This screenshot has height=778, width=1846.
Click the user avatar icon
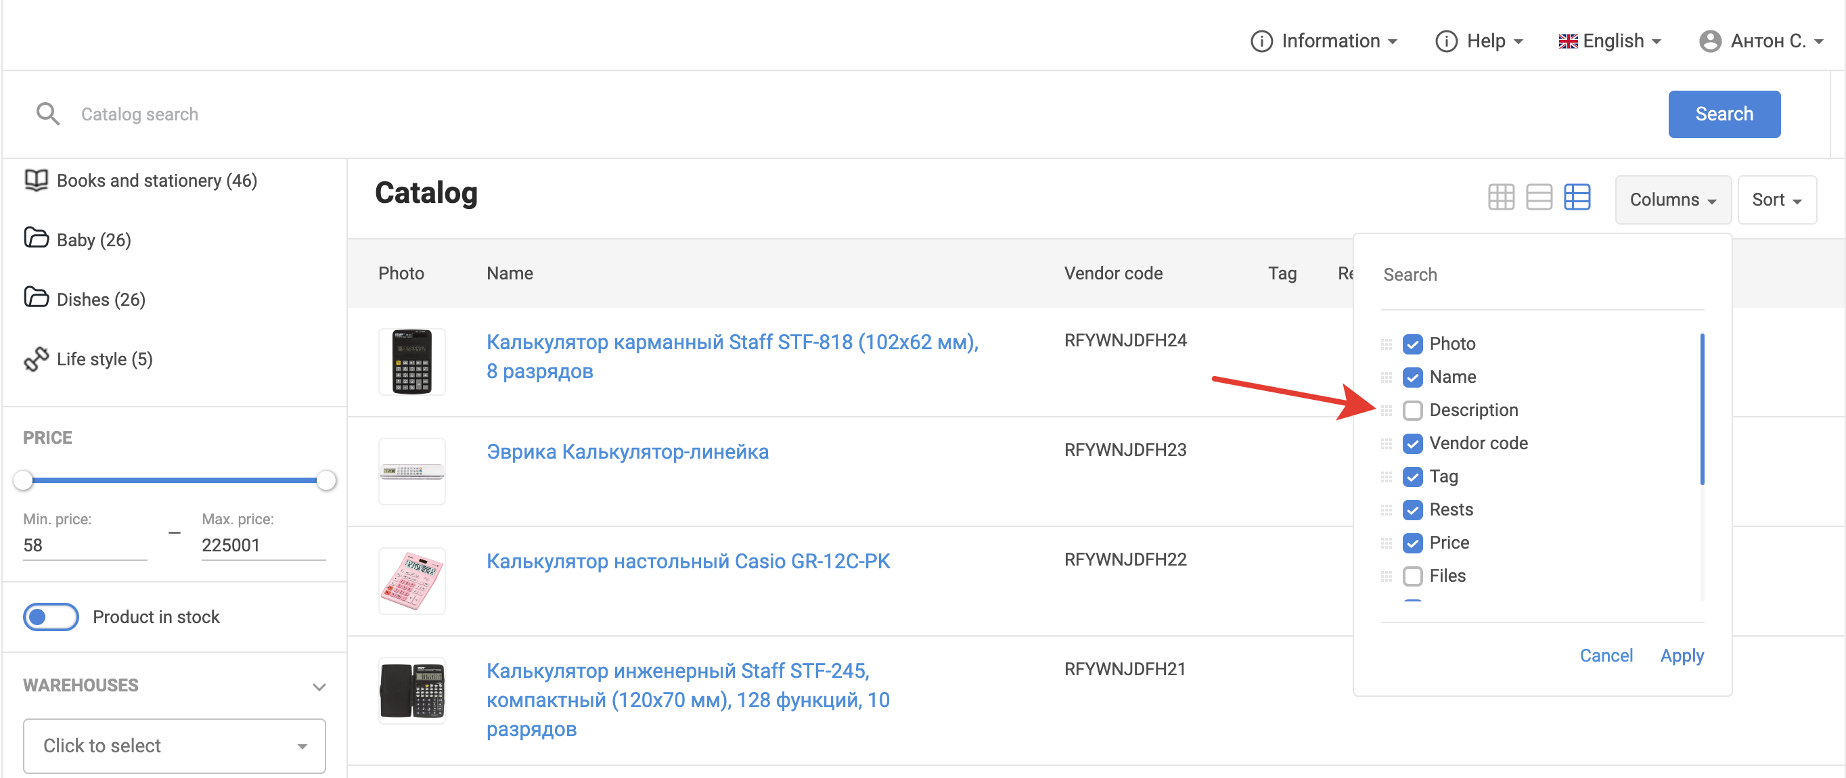(1710, 41)
